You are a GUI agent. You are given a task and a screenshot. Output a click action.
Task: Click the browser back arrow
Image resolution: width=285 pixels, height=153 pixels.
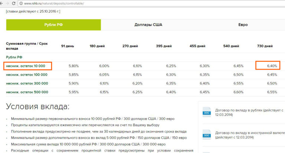pos(3,3)
